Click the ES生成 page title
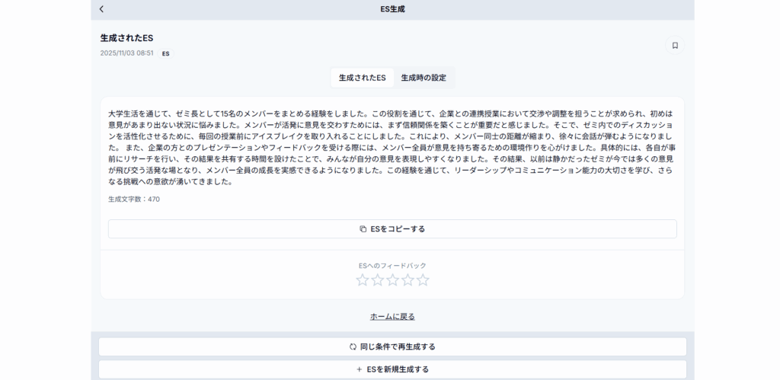The image size is (780, 380). pyautogui.click(x=392, y=9)
